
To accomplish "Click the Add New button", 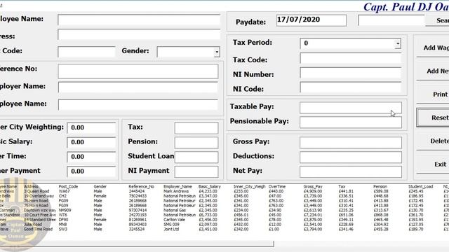I will [433, 71].
